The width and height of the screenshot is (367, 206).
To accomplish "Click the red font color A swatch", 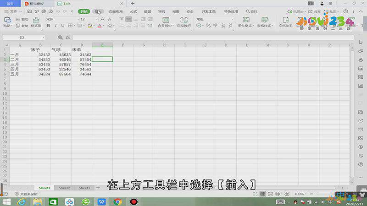I will [x=100, y=26].
